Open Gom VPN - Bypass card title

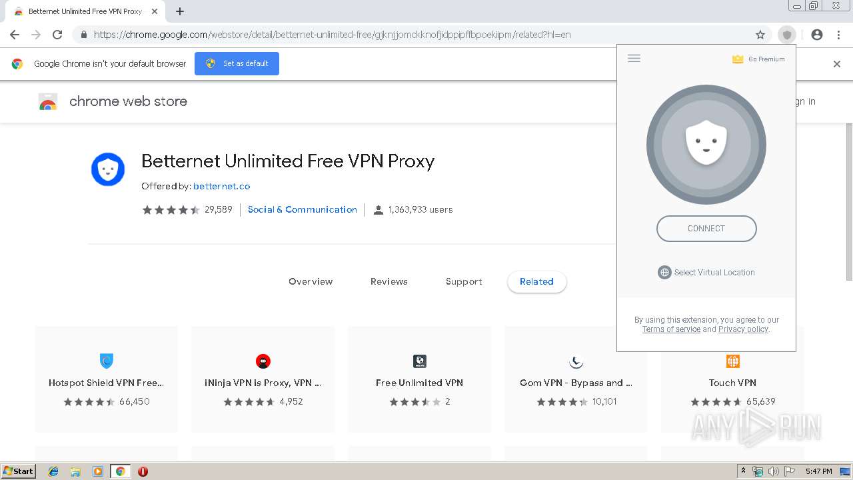pyautogui.click(x=576, y=383)
